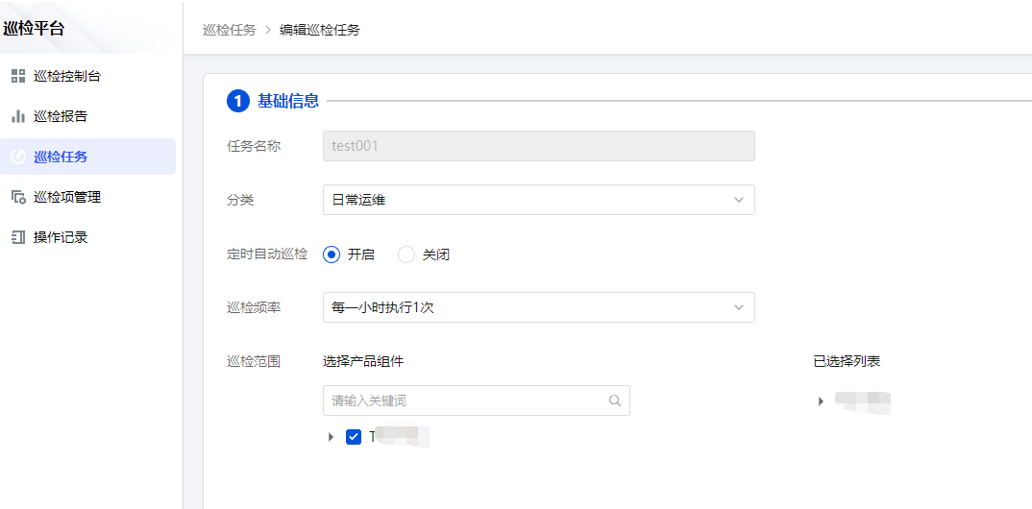The height and width of the screenshot is (509, 1032).
Task: Click the 巡检控制台 grid icon
Action: click(18, 76)
